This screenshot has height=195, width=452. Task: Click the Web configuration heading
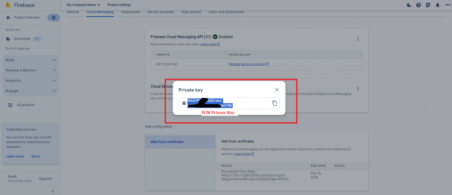point(158,127)
